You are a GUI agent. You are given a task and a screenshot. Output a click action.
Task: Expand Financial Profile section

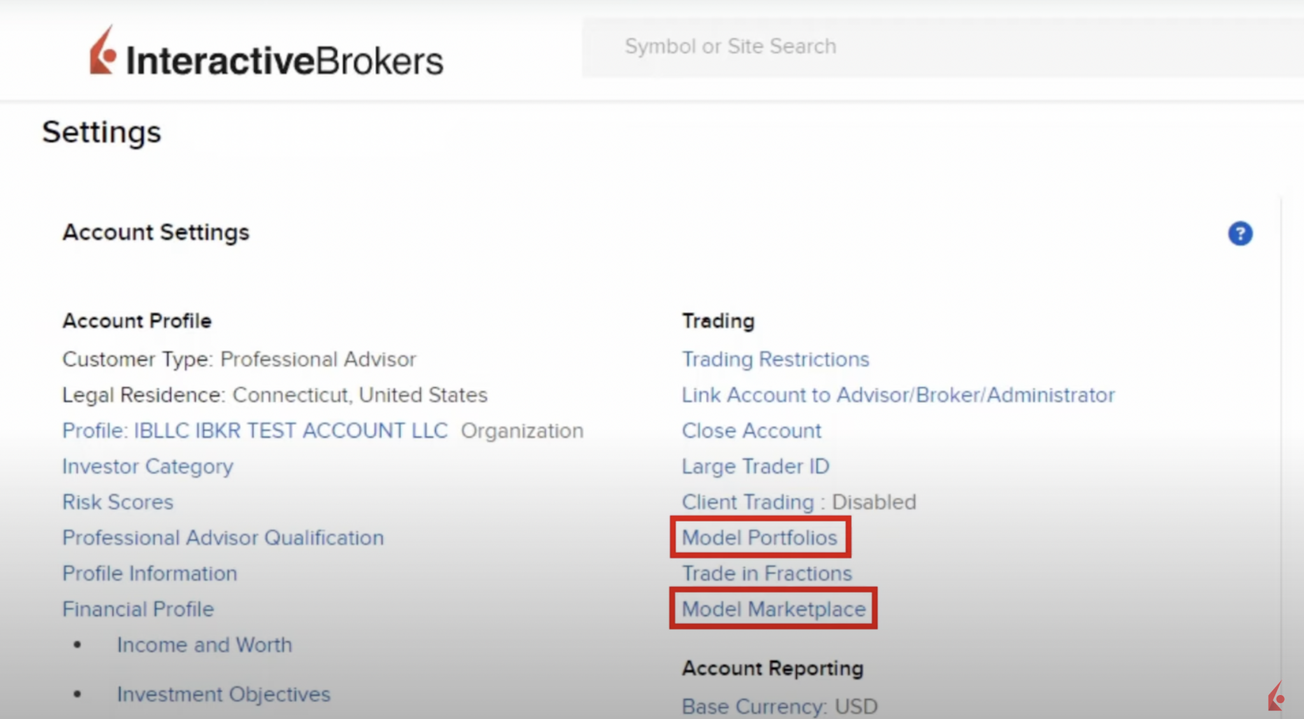point(138,609)
